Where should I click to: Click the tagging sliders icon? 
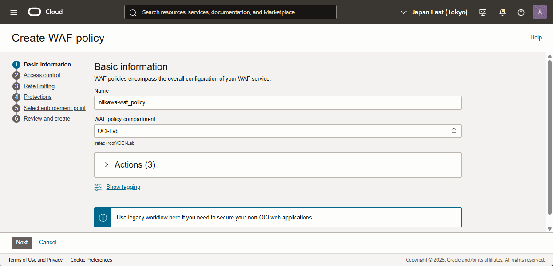[98, 187]
